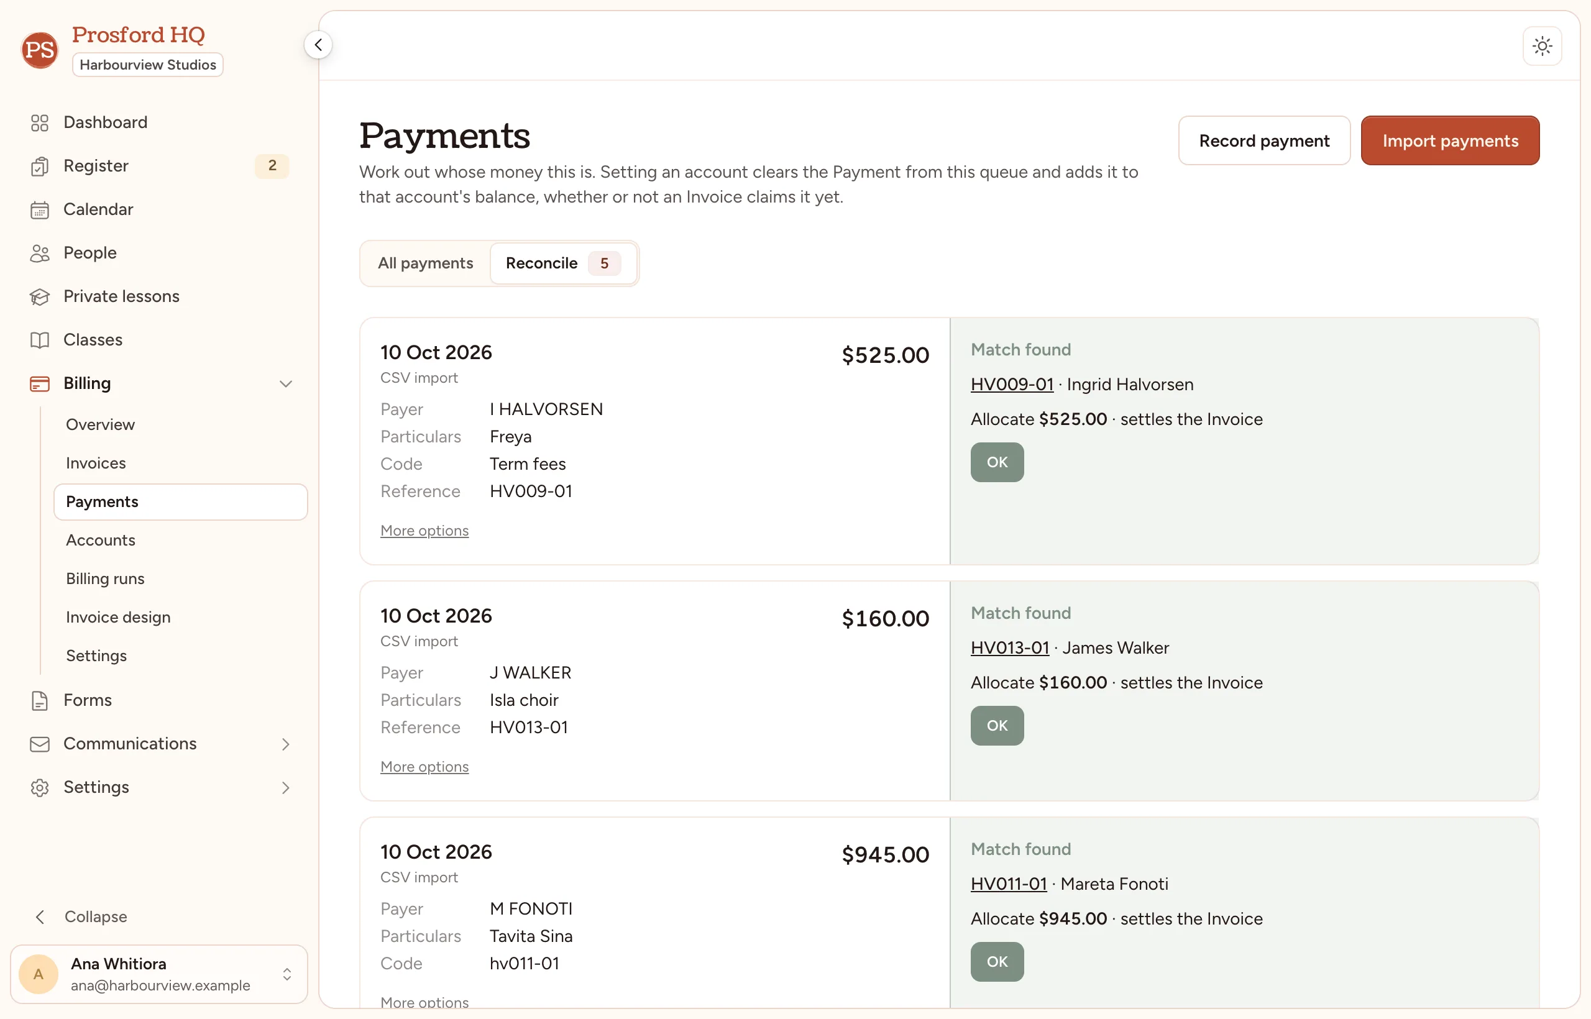Toggle the light/dark theme sun icon
Image resolution: width=1591 pixels, height=1019 pixels.
tap(1542, 45)
